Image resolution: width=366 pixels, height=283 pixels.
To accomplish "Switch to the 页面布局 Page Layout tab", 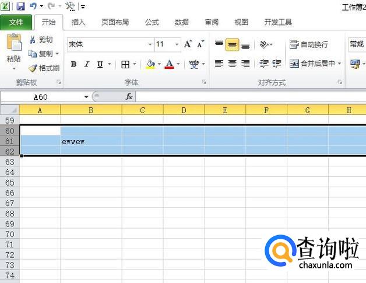I will point(115,22).
